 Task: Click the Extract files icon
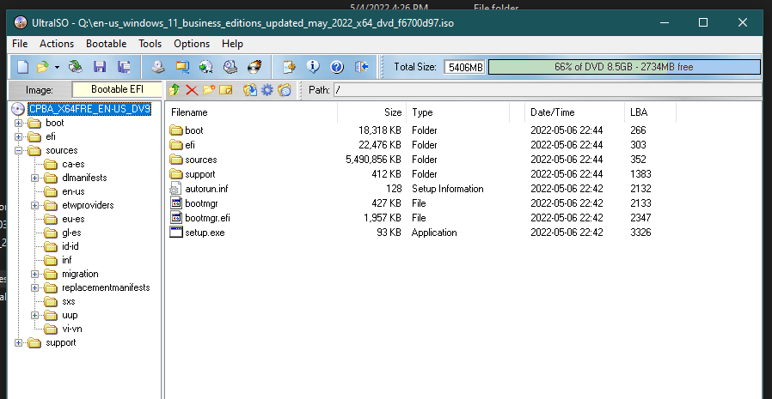click(250, 90)
